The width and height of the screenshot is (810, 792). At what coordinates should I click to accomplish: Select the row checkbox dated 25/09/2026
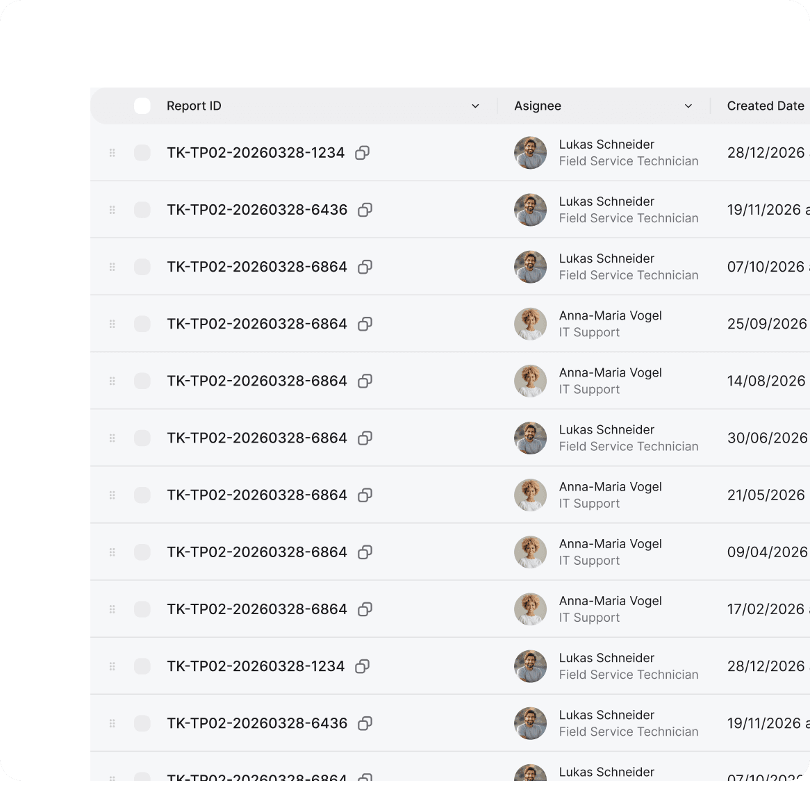(x=142, y=324)
